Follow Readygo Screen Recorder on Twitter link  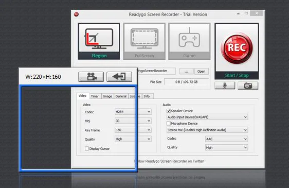tap(169, 161)
